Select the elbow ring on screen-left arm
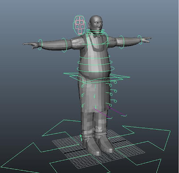Screen dimensions: 179x173 pyautogui.click(x=64, y=45)
